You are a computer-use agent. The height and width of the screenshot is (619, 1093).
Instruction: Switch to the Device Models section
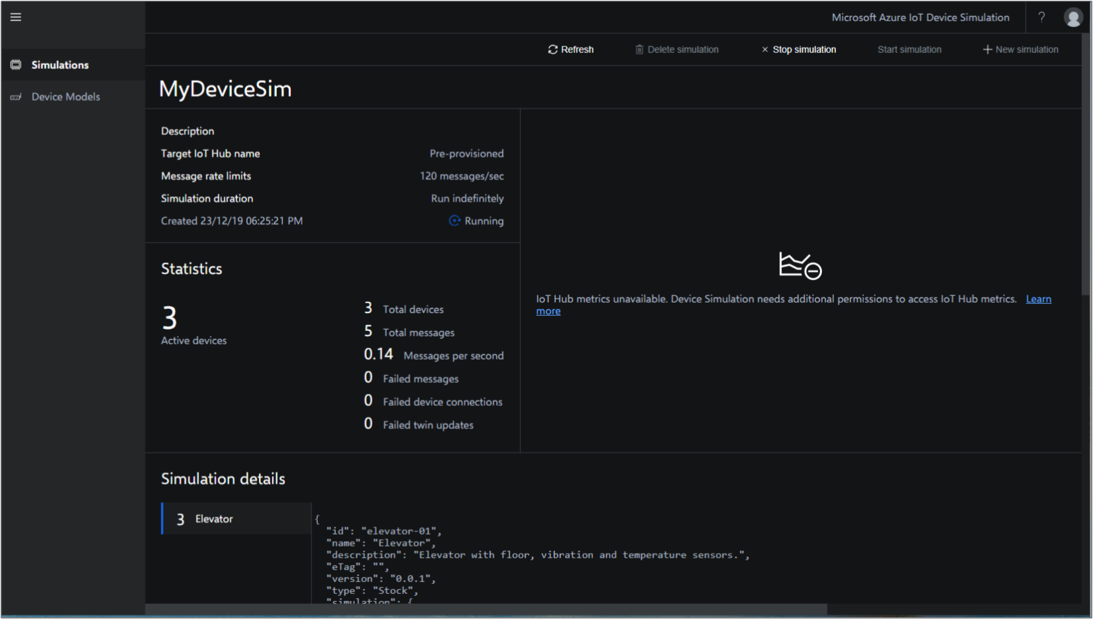pyautogui.click(x=65, y=97)
